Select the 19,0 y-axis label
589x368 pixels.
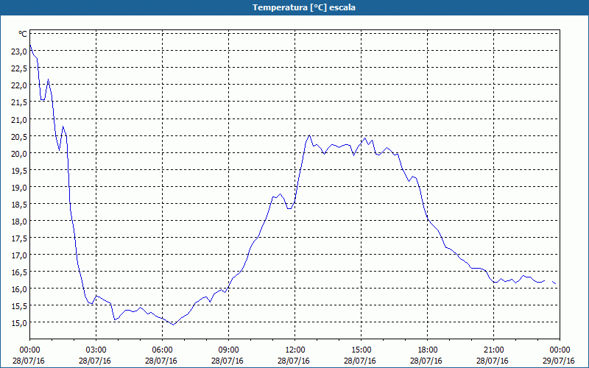(19, 188)
